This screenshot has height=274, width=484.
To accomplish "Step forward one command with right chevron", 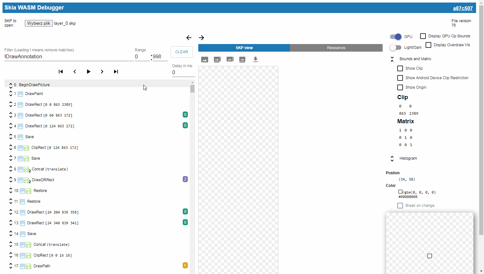I will [102, 72].
